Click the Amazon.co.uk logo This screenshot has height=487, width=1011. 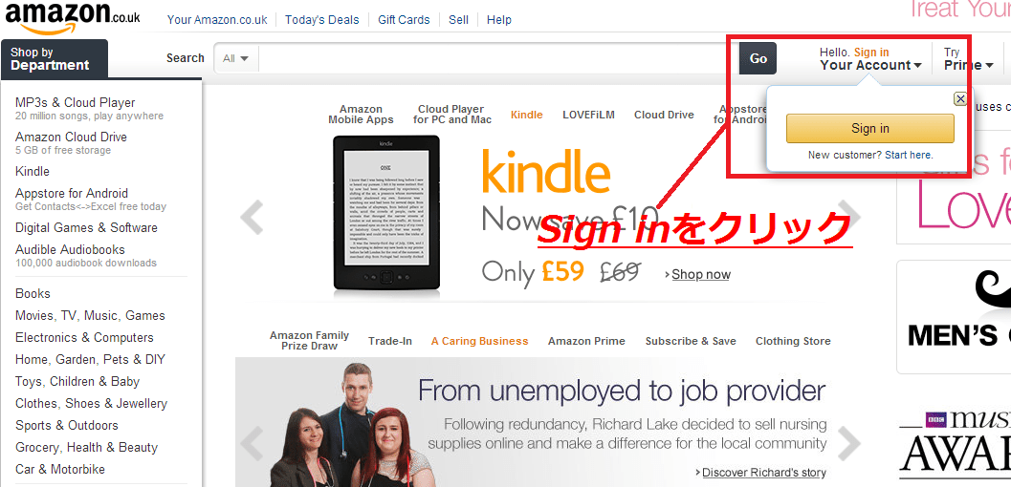(x=73, y=18)
